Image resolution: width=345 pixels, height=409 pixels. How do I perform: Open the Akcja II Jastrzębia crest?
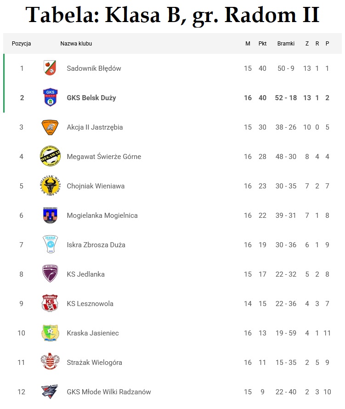click(x=50, y=127)
